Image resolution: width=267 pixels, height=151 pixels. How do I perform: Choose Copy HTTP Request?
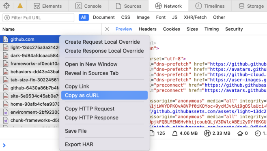tap(104, 109)
